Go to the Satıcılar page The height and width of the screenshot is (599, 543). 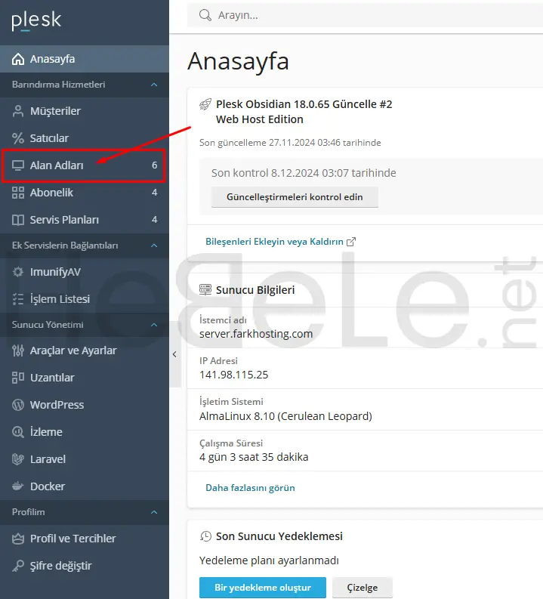point(85,138)
